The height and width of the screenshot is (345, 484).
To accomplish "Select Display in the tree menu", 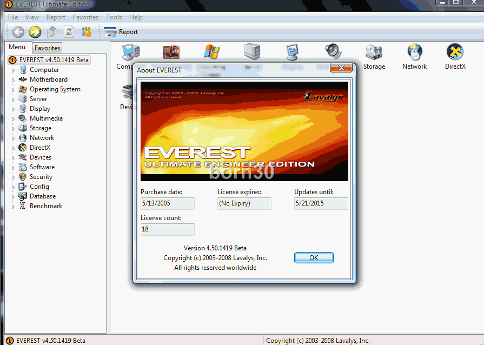I will pyautogui.click(x=40, y=109).
